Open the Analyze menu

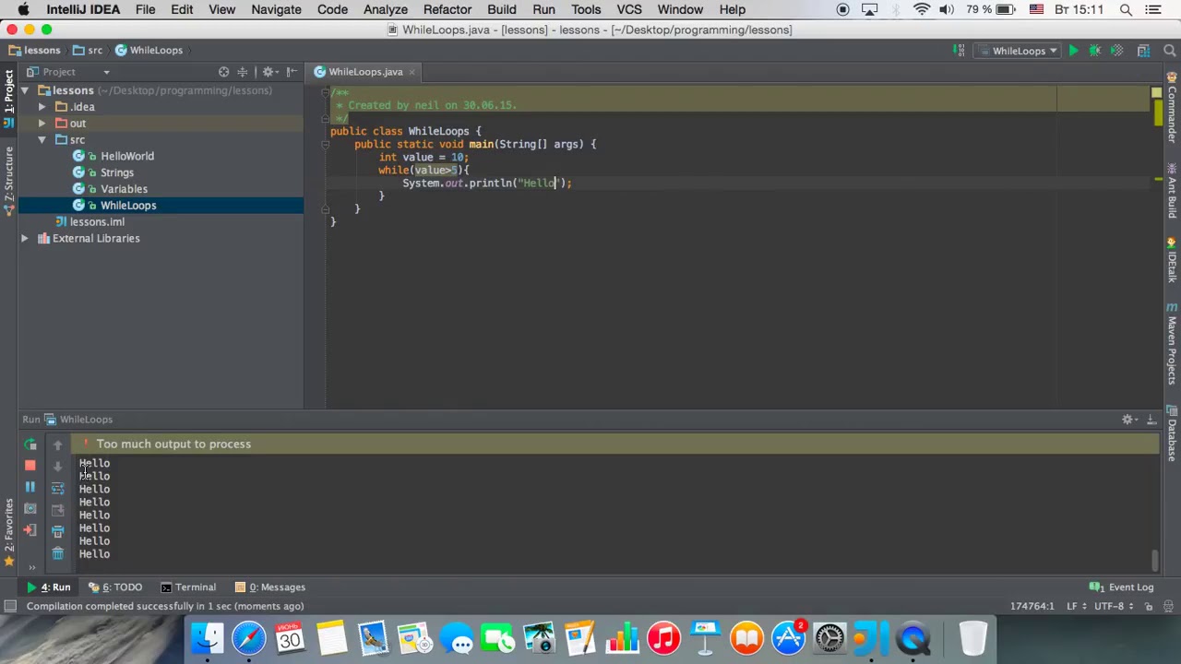[386, 9]
